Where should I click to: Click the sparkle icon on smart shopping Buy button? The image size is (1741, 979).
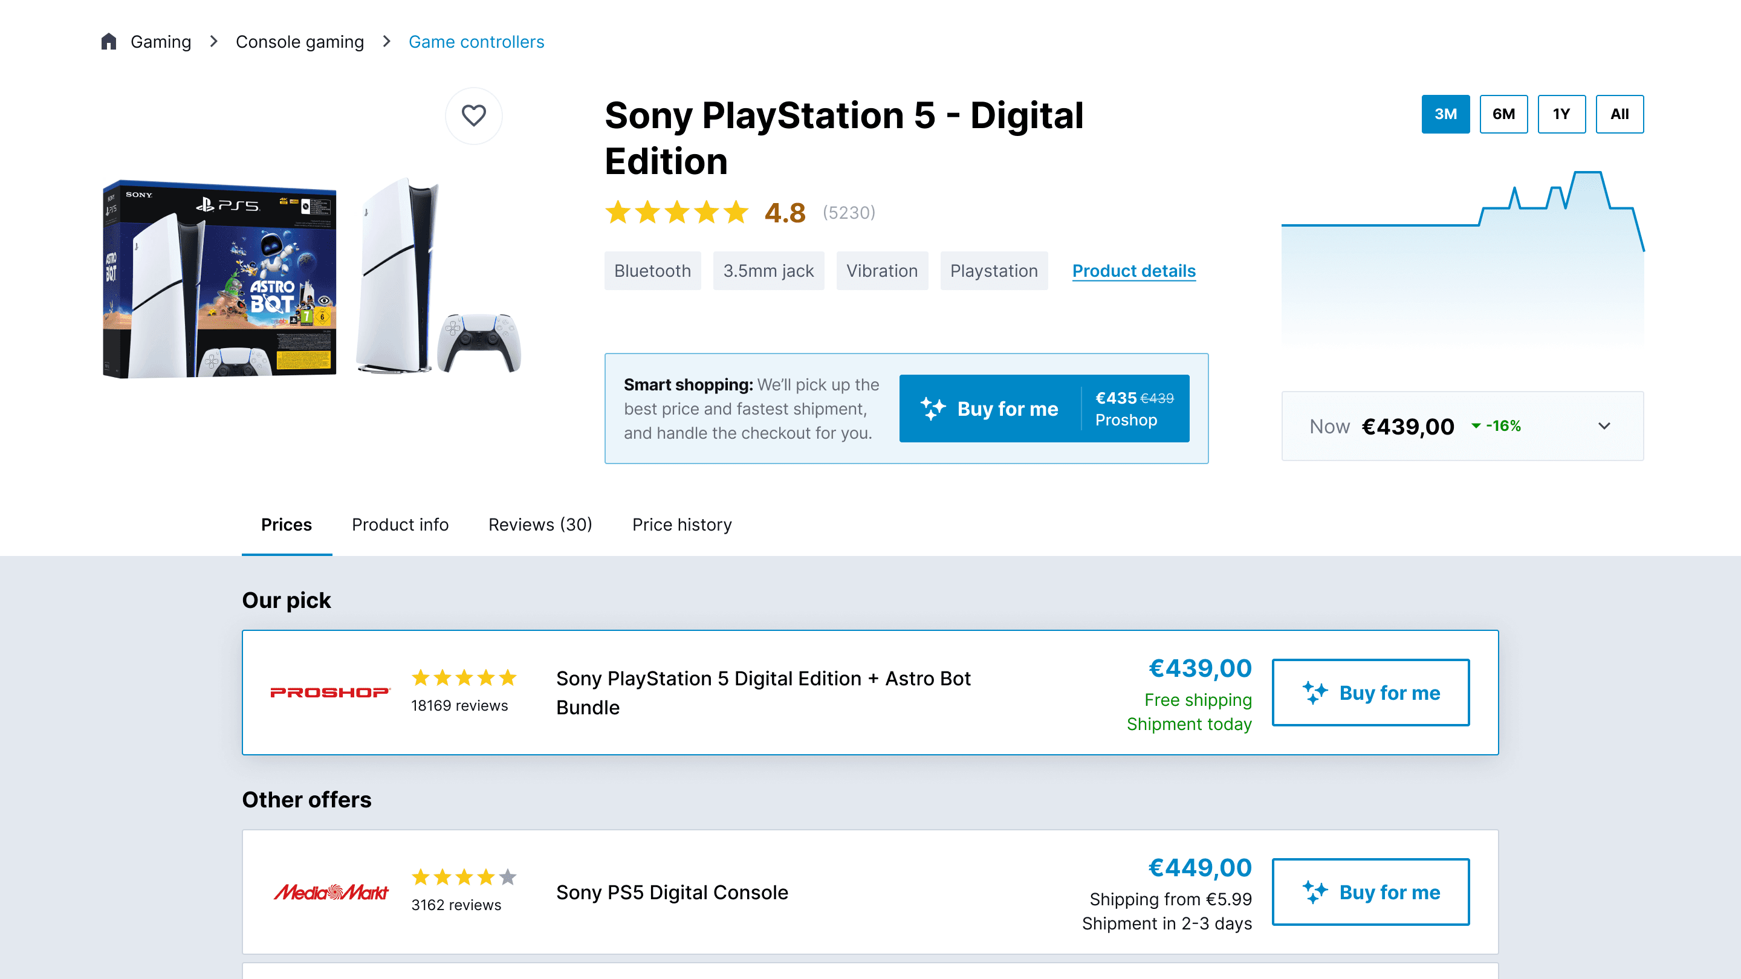[933, 408]
